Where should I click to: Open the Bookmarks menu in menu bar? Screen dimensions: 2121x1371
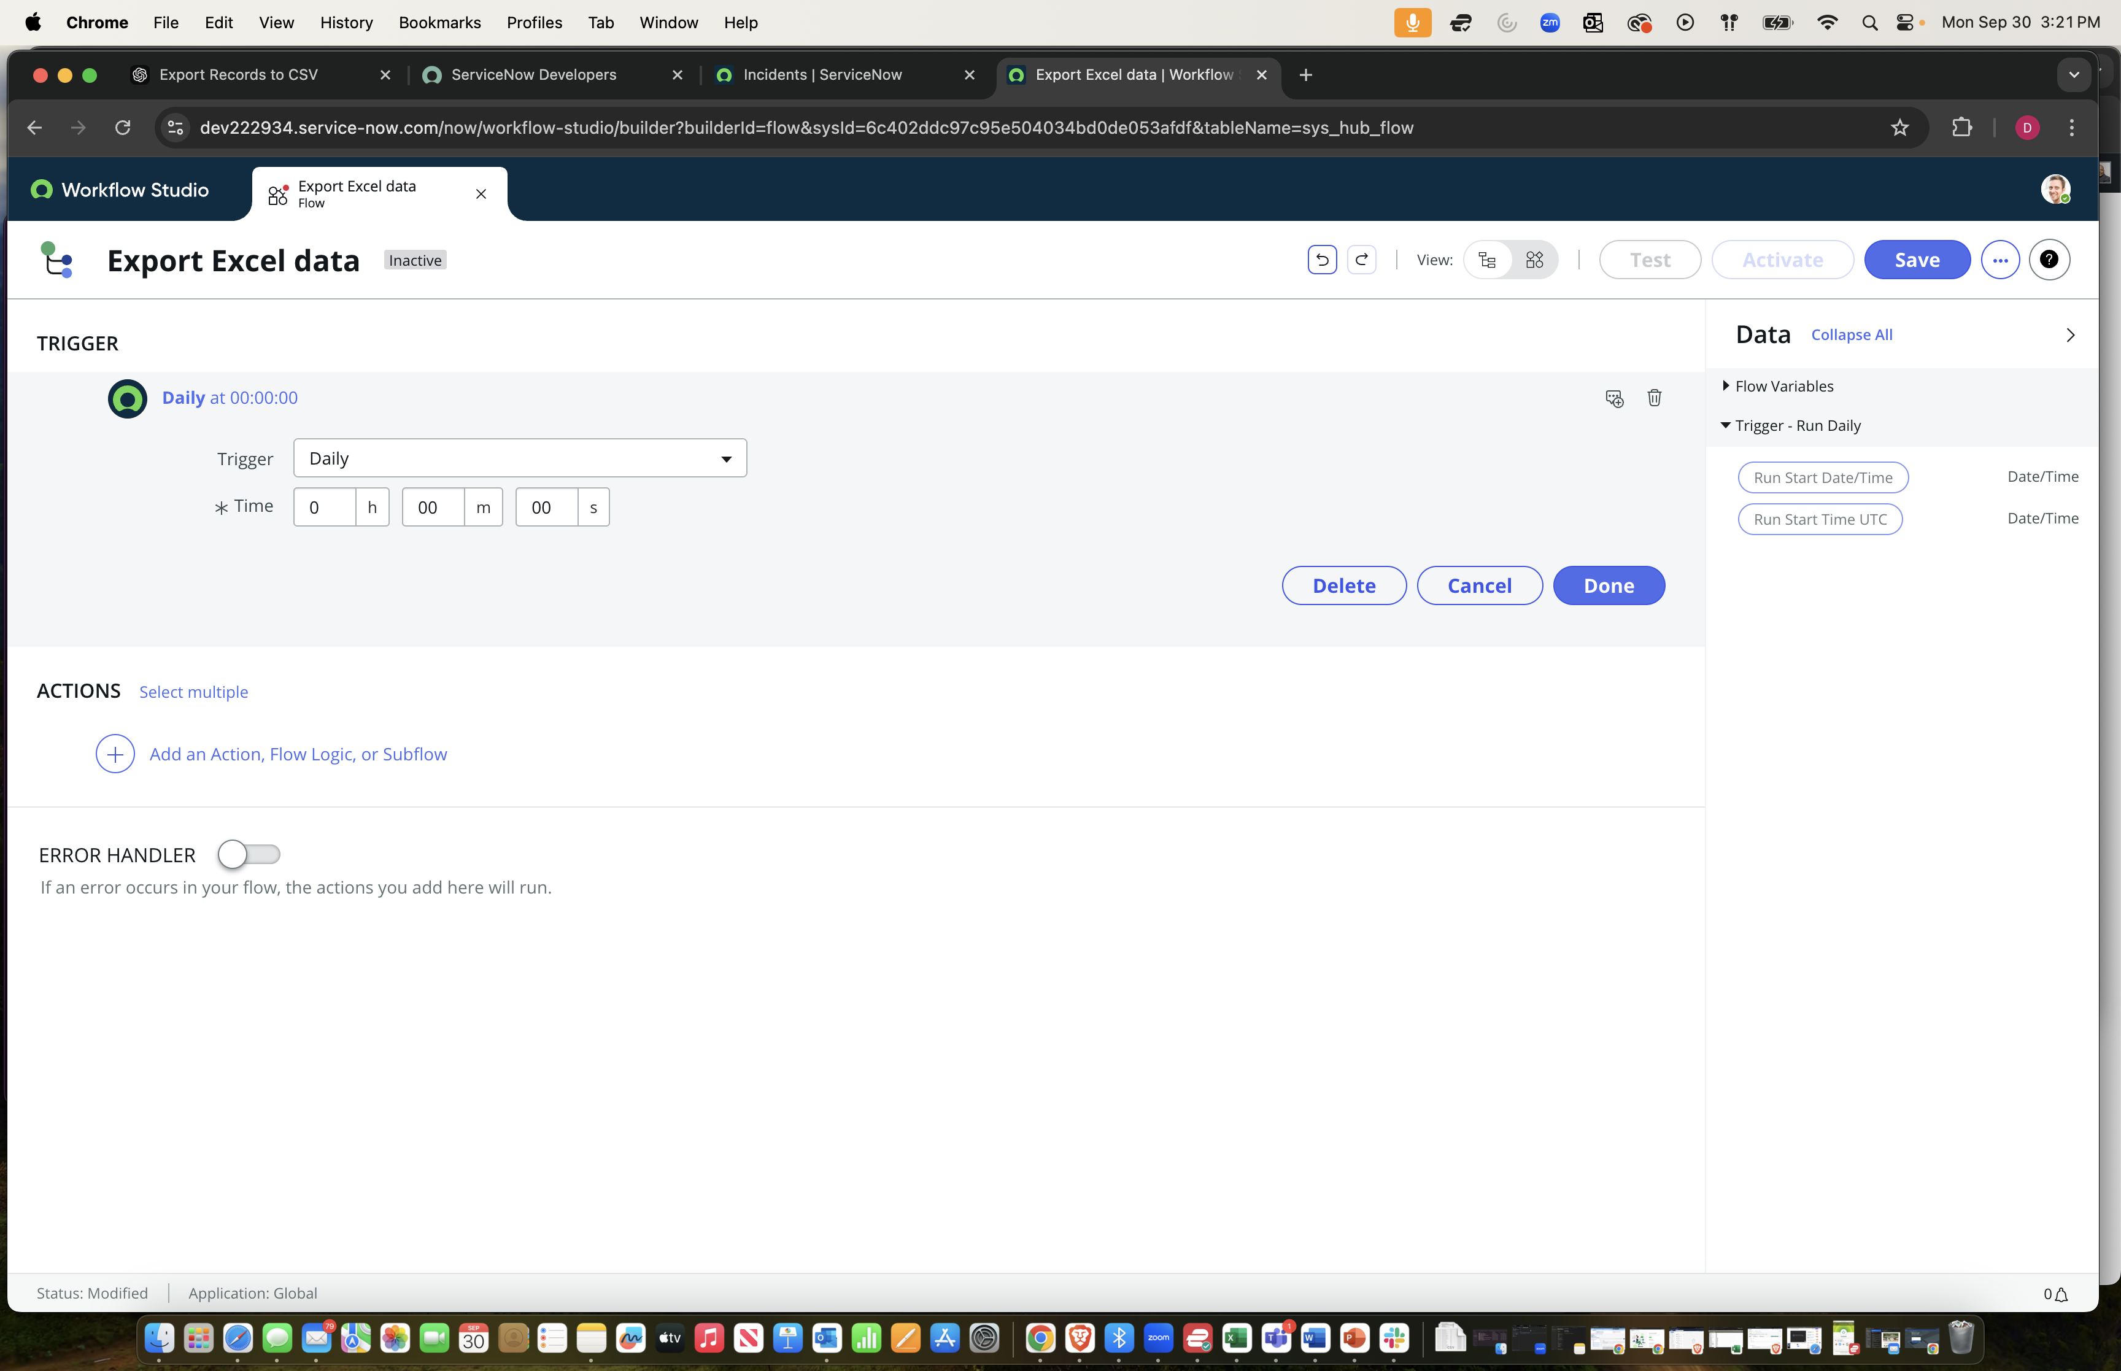[x=439, y=22]
